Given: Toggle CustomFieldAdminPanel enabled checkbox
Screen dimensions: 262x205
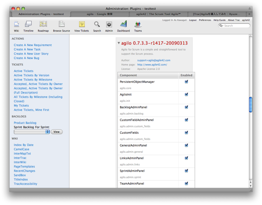Looking at the screenshot, I should coord(186,120).
